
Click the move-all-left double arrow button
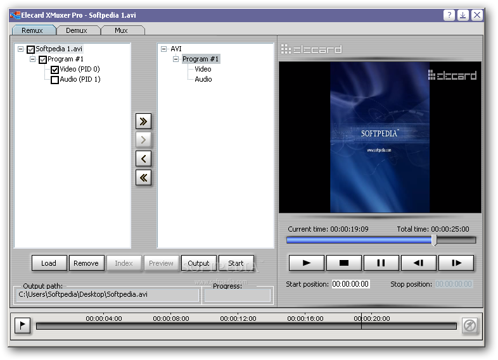[143, 177]
